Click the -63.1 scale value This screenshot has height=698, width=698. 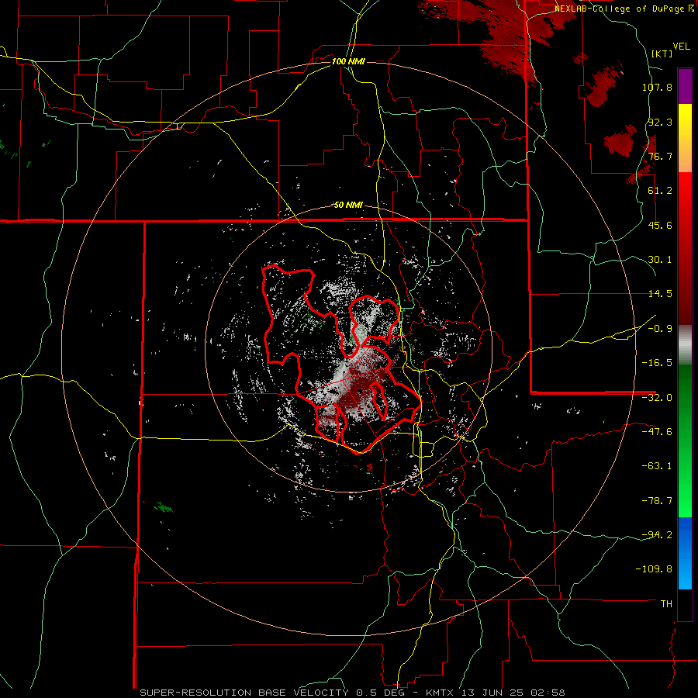[657, 466]
